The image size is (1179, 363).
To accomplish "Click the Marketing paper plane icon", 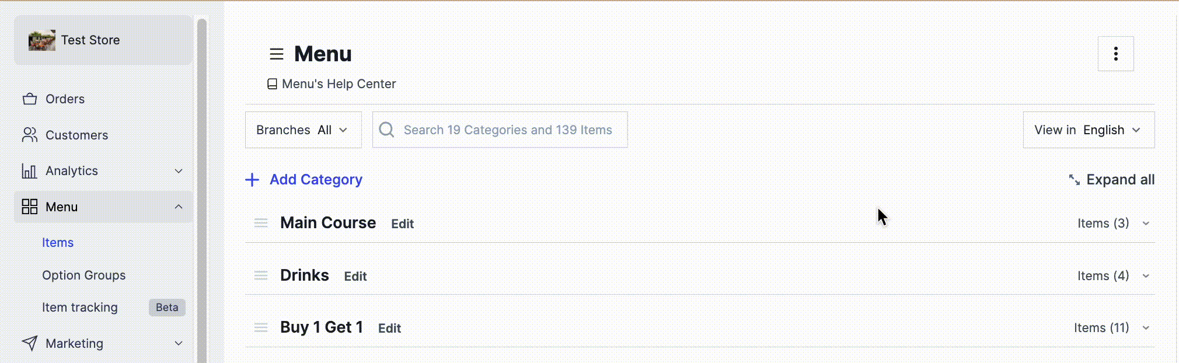I will pos(30,343).
